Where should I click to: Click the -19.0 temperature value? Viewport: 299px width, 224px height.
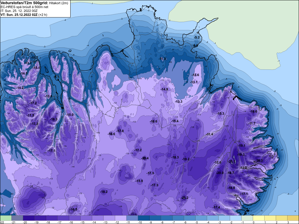254,111
